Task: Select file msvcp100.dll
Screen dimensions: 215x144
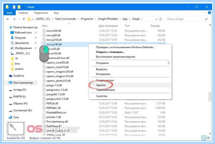Action: (x=54, y=40)
